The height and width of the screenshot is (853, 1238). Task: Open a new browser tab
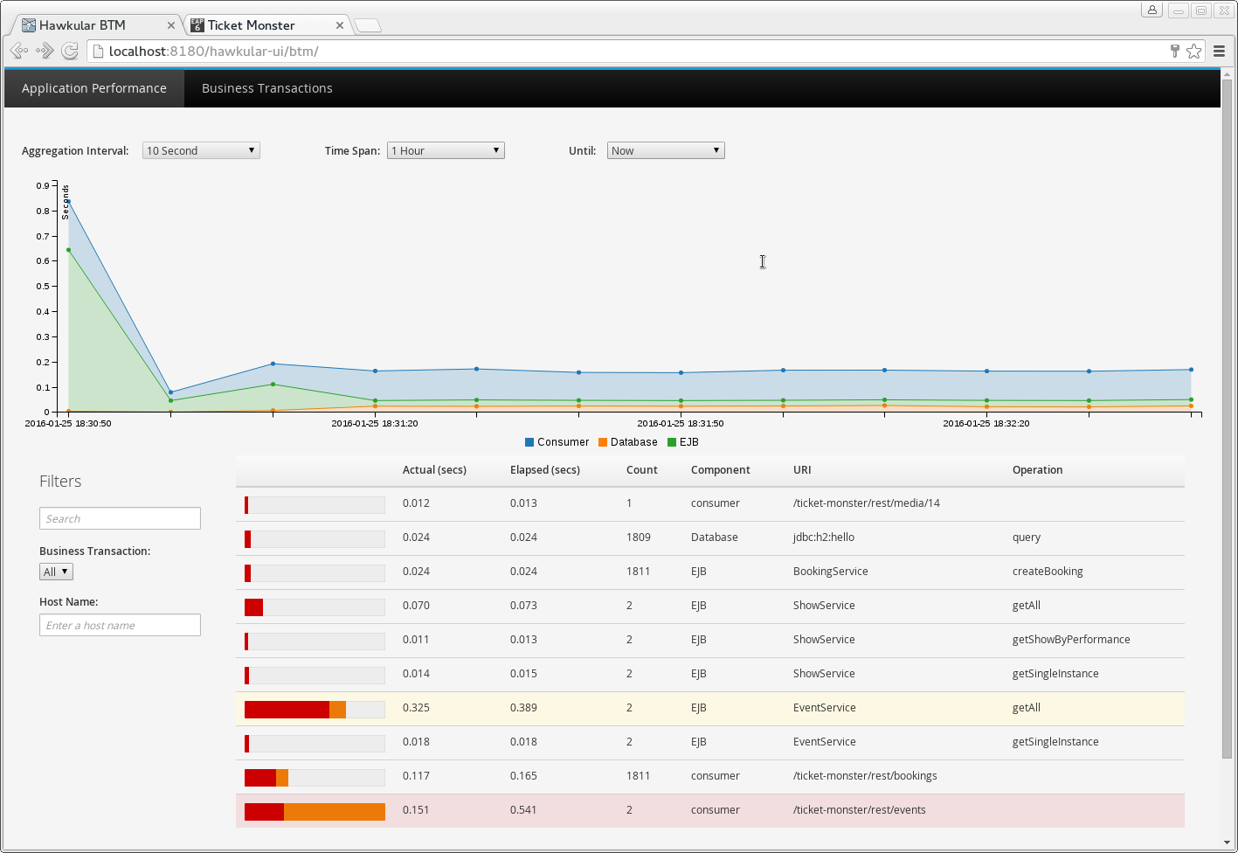point(368,25)
